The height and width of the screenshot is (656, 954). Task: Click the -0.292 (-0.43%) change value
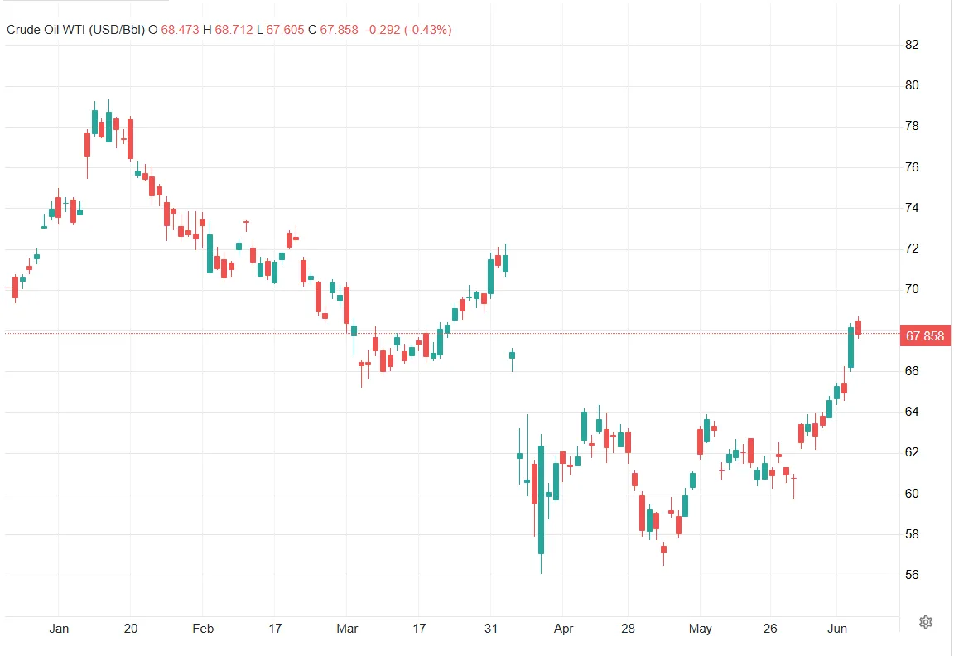pos(408,30)
